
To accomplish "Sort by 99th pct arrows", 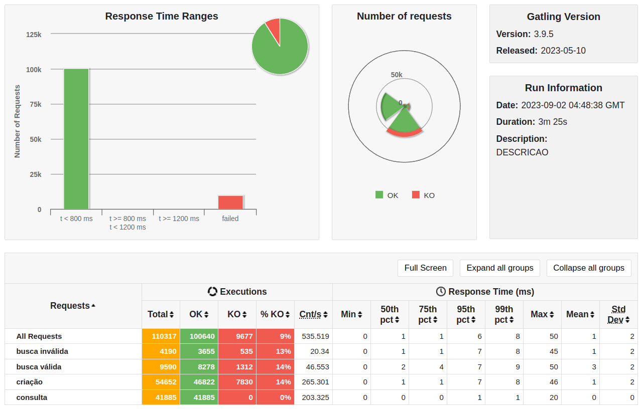I will [x=511, y=320].
